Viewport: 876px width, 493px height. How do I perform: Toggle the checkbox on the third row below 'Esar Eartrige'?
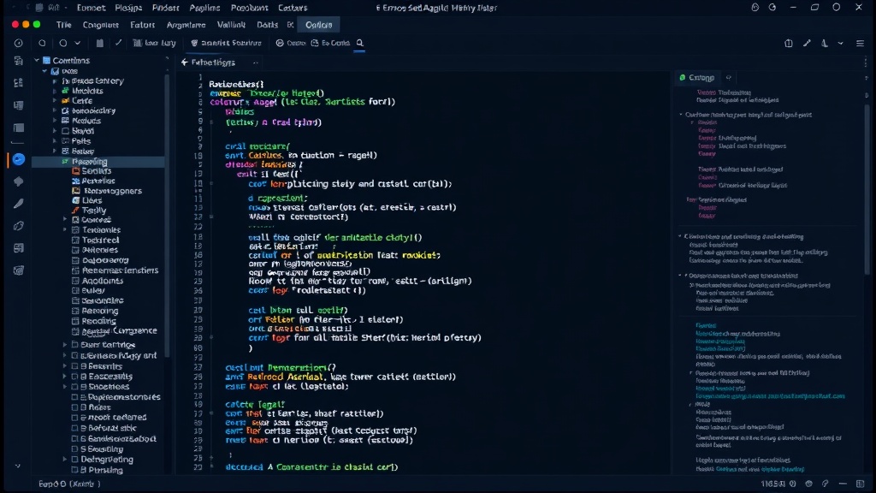point(75,377)
